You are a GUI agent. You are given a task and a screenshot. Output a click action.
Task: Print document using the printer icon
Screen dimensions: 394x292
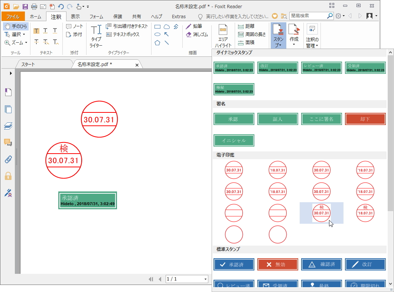point(34,7)
